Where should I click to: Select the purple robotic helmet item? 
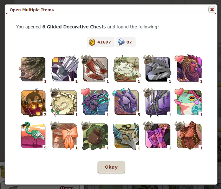[x=127, y=102]
